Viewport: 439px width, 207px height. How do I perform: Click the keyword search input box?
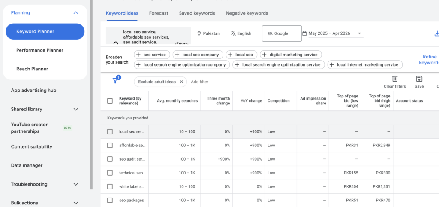148,36
